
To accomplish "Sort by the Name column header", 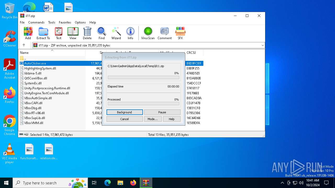I will click(x=52, y=53).
